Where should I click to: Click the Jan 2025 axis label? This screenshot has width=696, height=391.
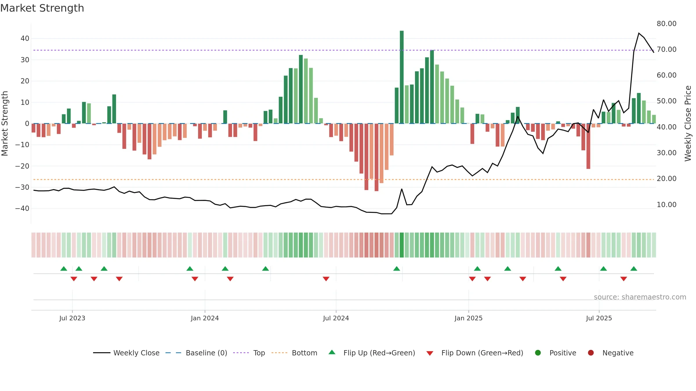[x=469, y=318]
